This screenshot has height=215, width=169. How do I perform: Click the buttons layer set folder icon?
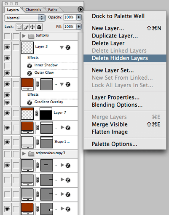point(31,36)
